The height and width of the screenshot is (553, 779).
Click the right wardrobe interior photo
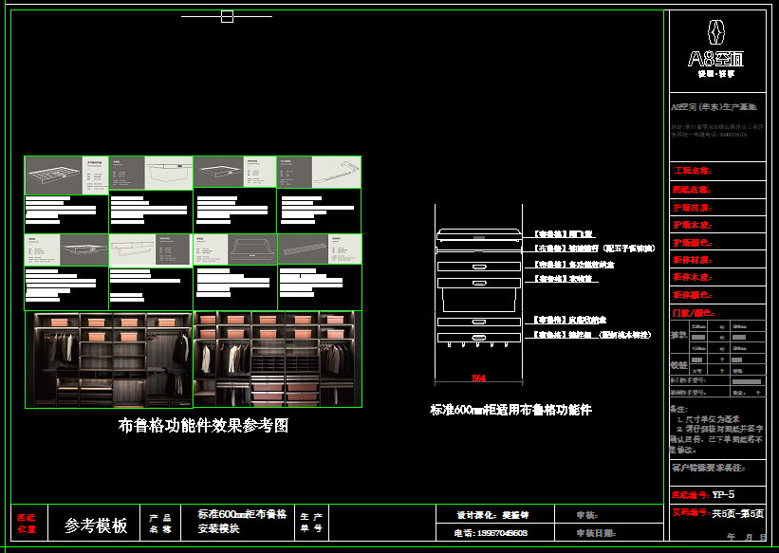click(x=278, y=359)
